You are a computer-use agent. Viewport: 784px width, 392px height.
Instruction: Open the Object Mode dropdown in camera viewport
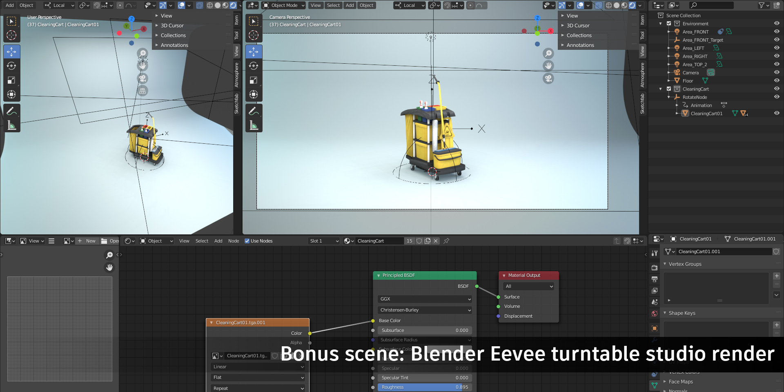(284, 5)
